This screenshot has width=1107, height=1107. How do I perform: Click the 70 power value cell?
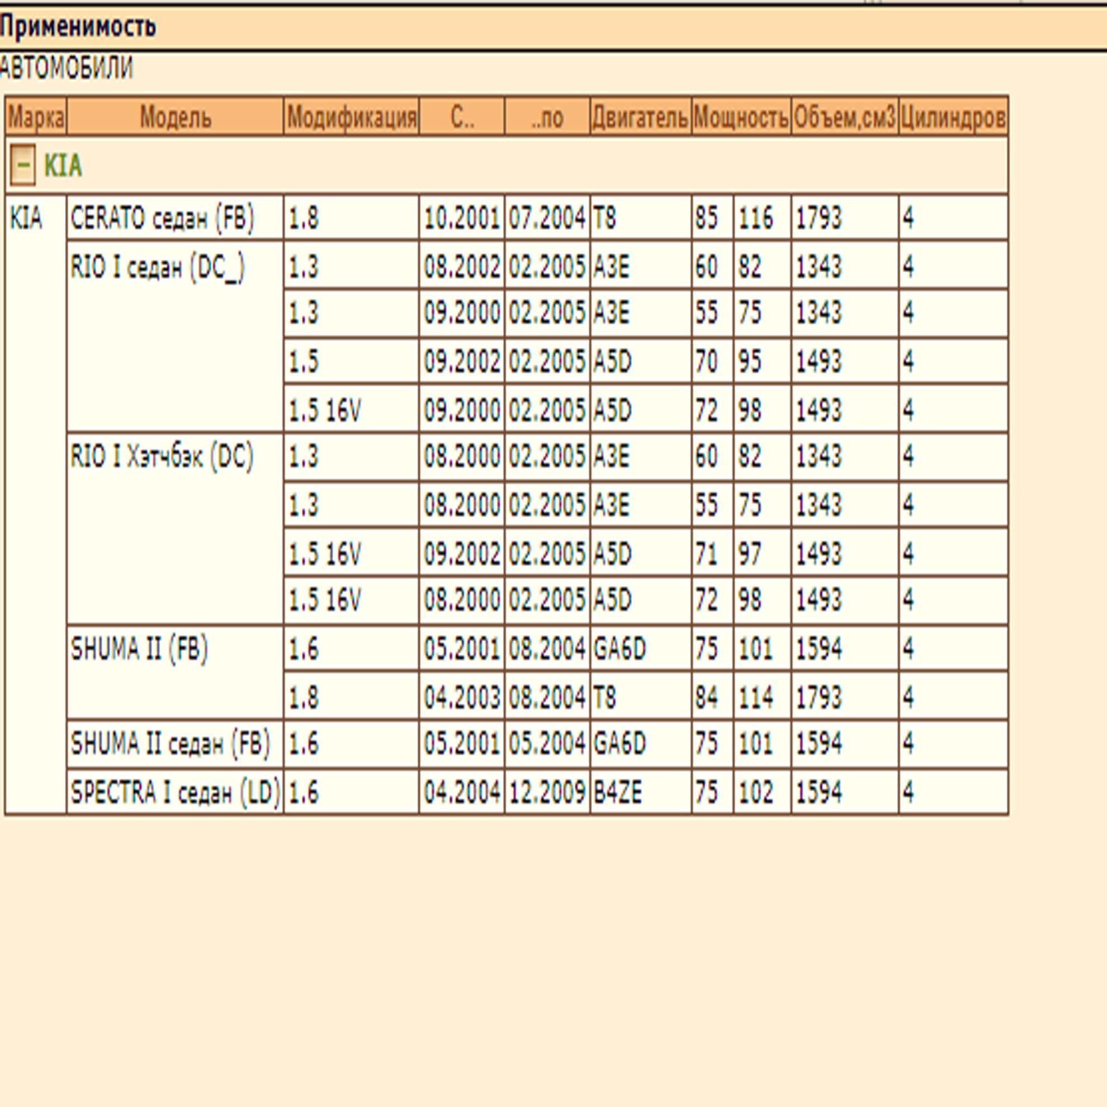click(x=713, y=361)
